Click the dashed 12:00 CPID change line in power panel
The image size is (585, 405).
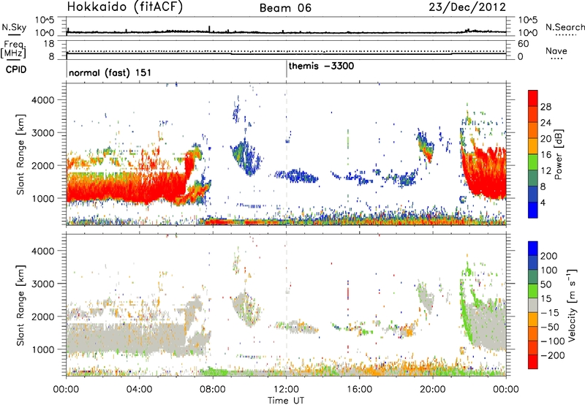tap(287, 154)
